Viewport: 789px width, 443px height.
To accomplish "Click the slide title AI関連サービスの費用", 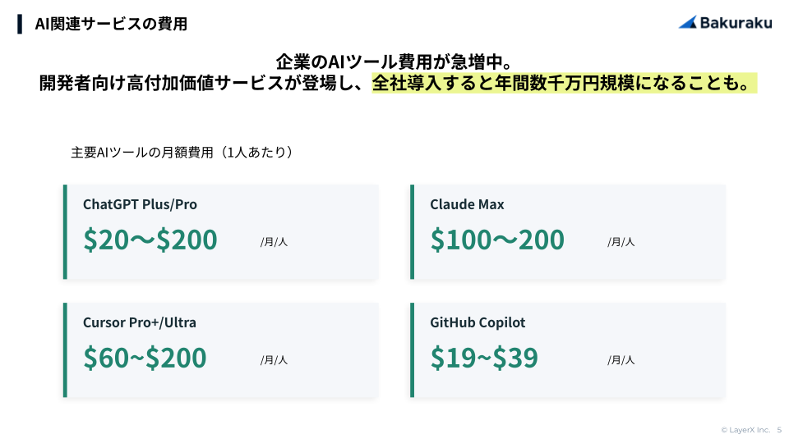I will click(111, 24).
